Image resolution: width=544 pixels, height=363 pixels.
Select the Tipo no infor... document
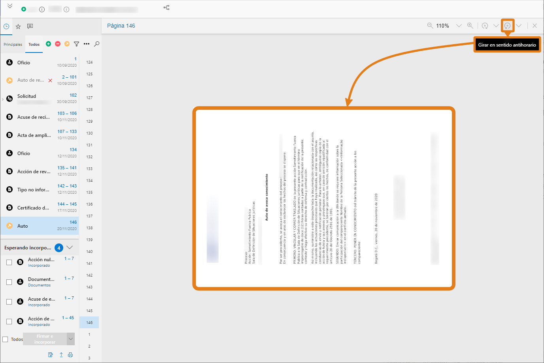point(40,189)
